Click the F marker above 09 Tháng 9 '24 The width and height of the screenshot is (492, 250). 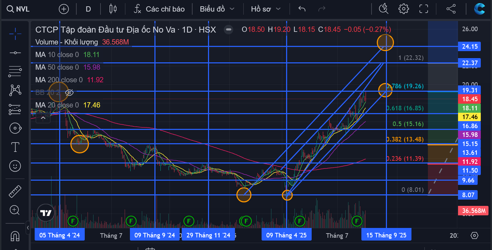(x=131, y=221)
